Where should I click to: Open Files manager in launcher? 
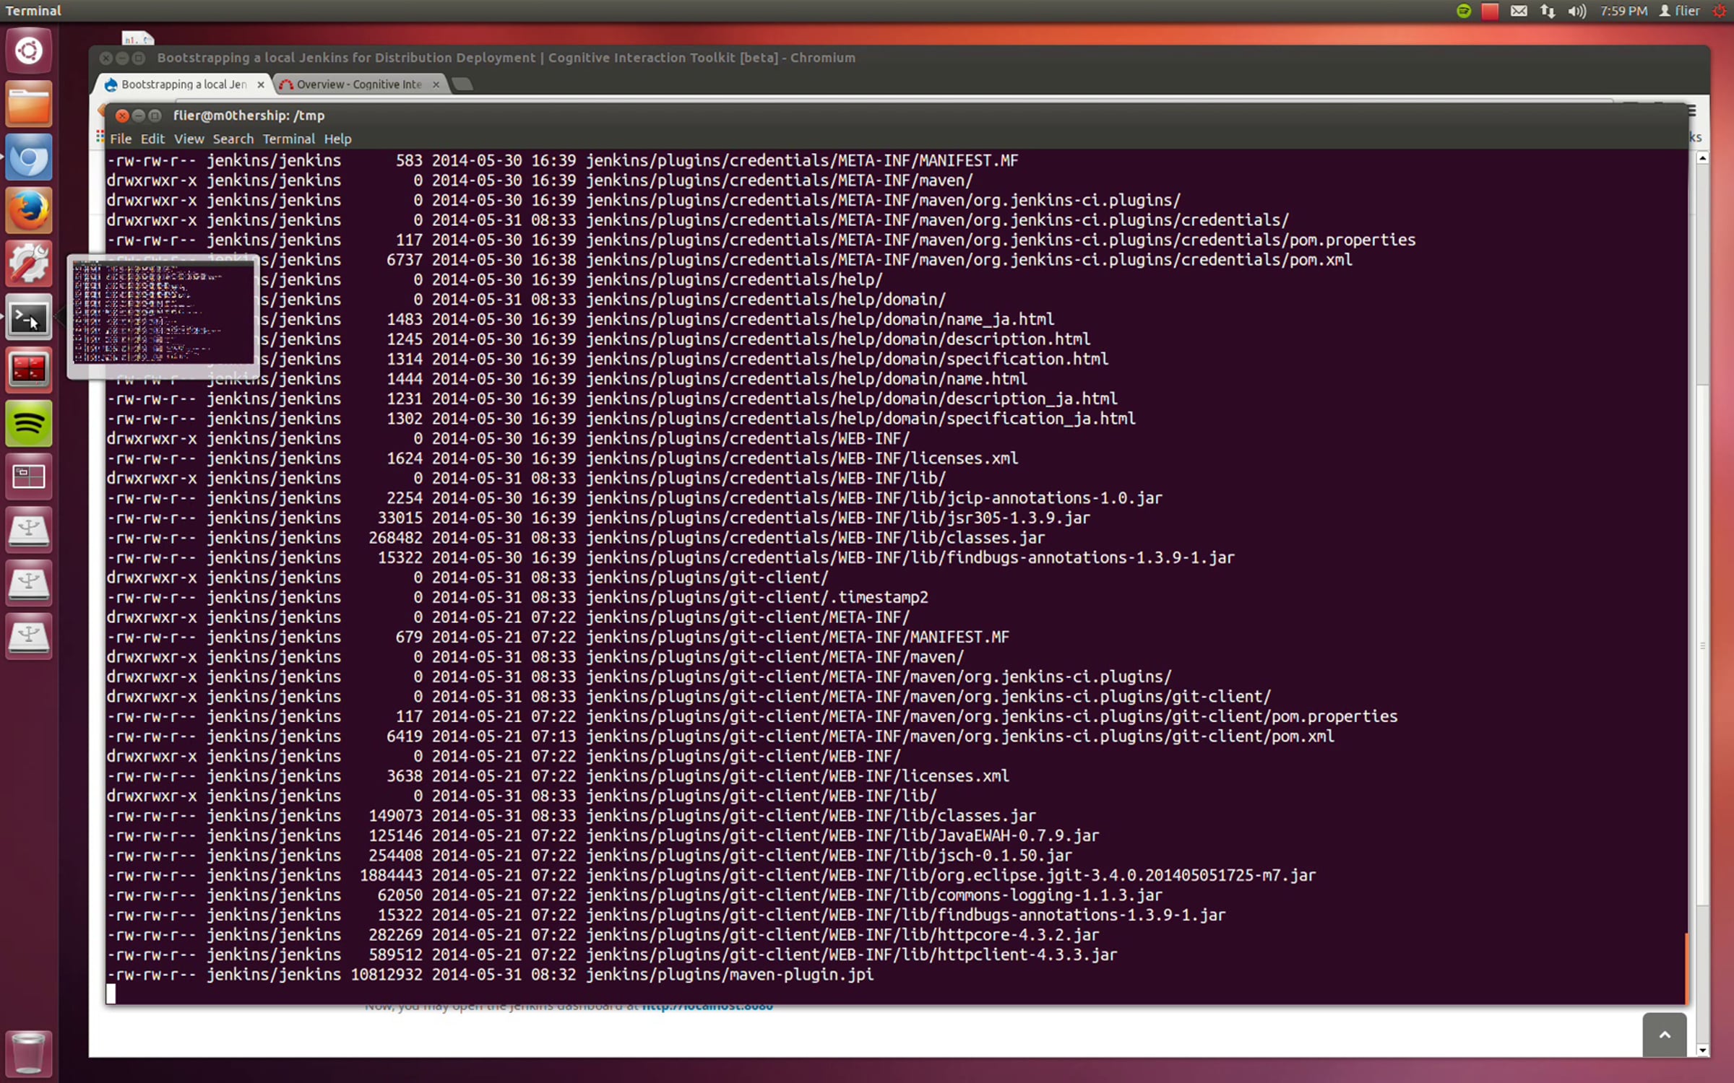(29, 105)
